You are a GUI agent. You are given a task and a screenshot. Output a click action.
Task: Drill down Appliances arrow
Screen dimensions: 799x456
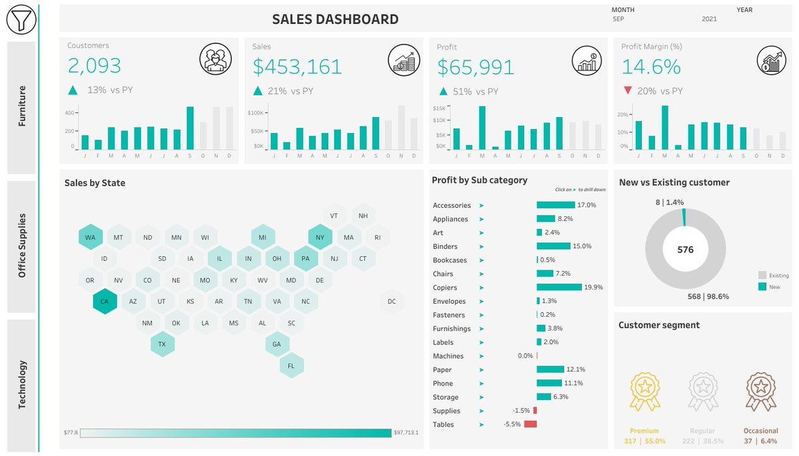pos(481,219)
